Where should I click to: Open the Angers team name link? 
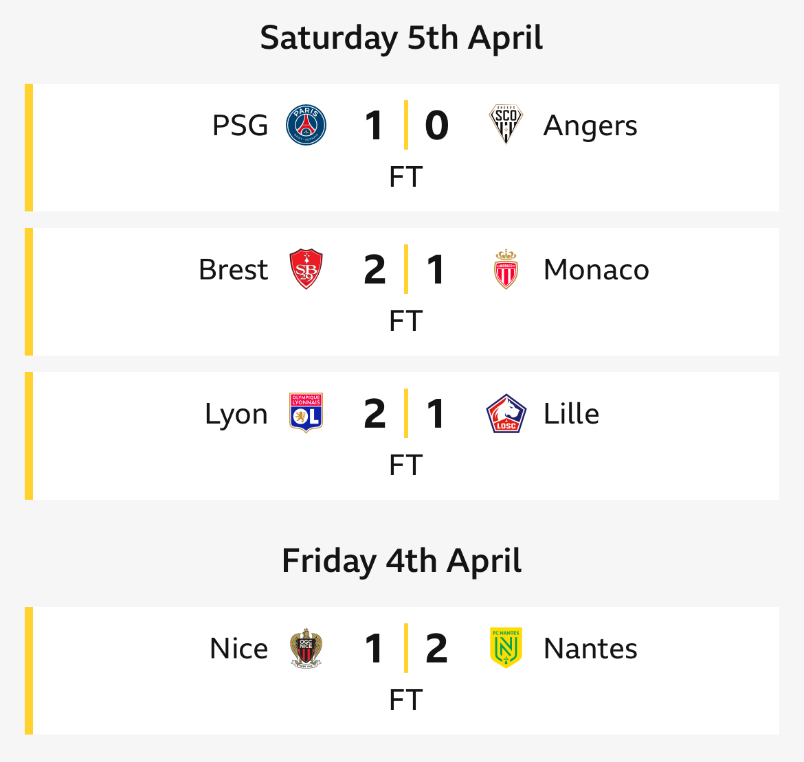pos(590,126)
